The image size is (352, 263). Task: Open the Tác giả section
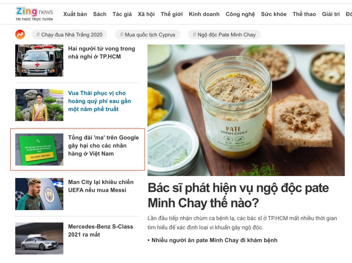122,14
